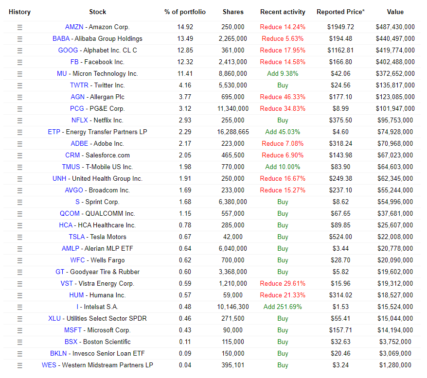Select the 'Reduce 29.61%' activity cell

[x=283, y=284]
